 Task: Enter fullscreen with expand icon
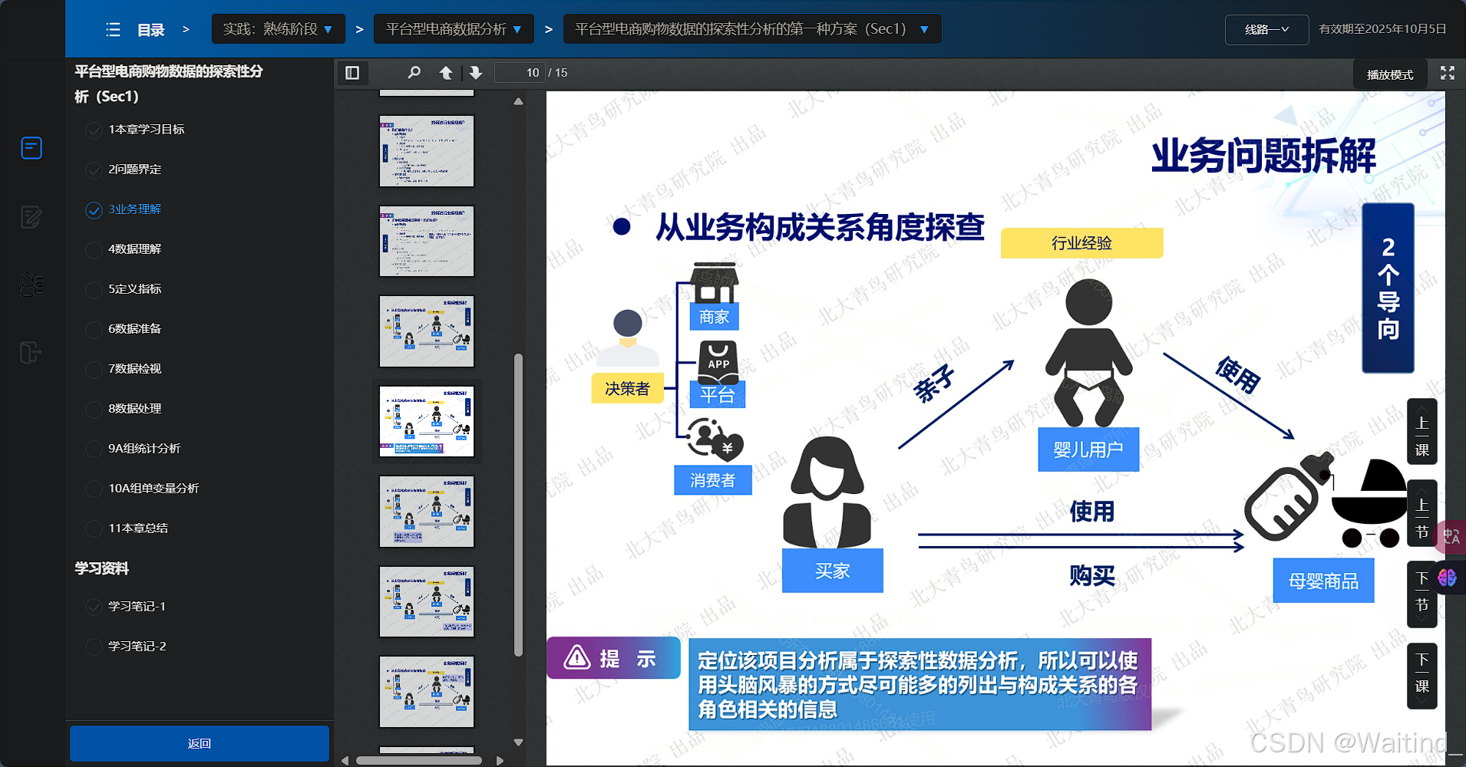(1448, 73)
